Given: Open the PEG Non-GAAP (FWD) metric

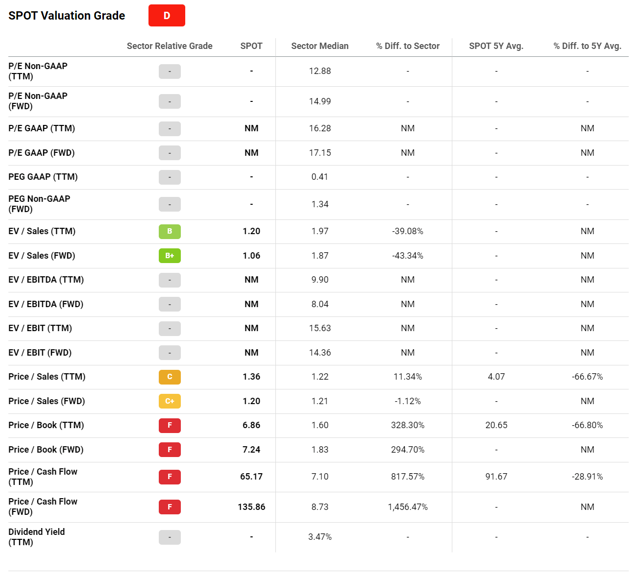Looking at the screenshot, I should [x=39, y=204].
